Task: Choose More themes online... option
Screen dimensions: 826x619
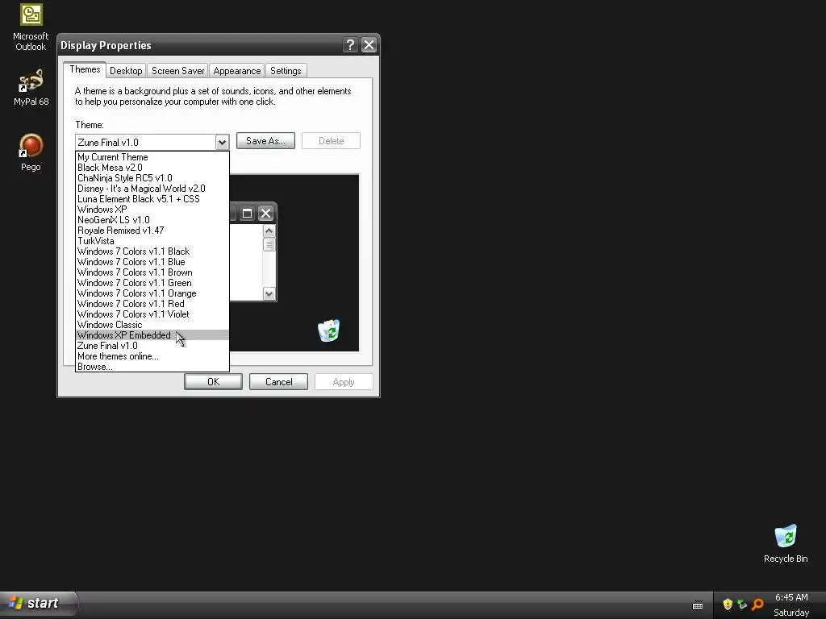Action: [152, 356]
